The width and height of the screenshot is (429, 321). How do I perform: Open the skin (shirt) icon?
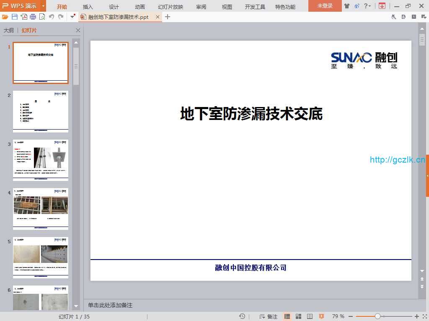click(346, 6)
